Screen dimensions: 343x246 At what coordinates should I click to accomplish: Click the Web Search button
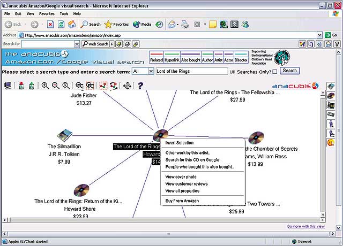[95, 44]
